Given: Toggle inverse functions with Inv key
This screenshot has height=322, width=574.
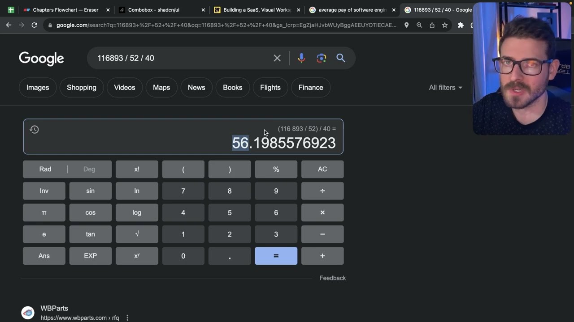Looking at the screenshot, I should 44,191.
